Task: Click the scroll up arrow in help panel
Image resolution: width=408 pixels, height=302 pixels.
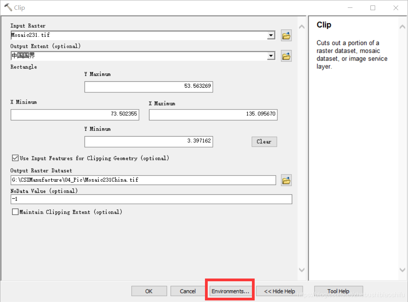Action: [402, 27]
